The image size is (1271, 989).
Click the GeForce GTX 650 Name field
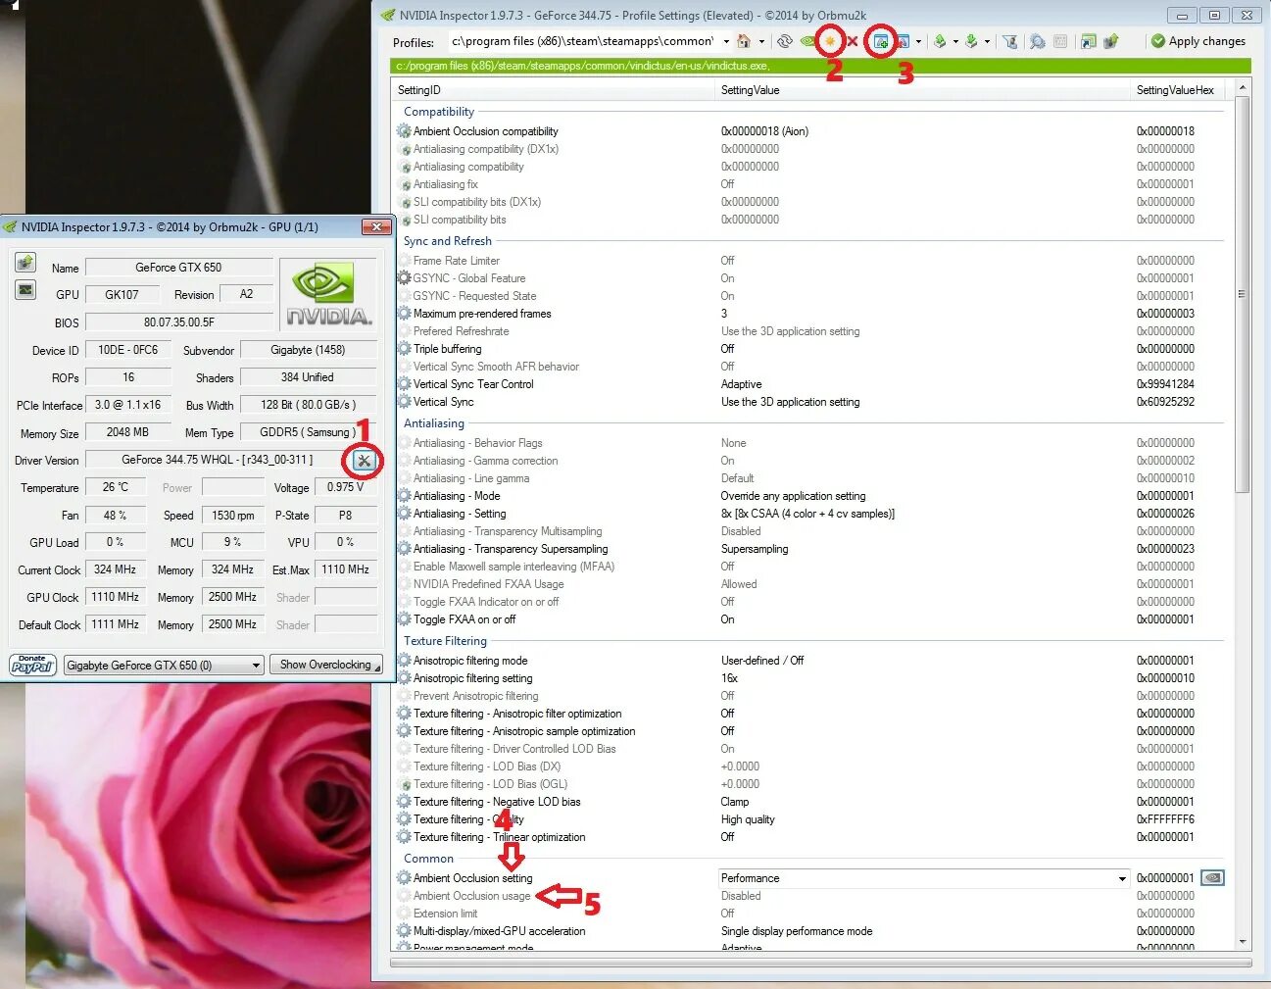[179, 268]
